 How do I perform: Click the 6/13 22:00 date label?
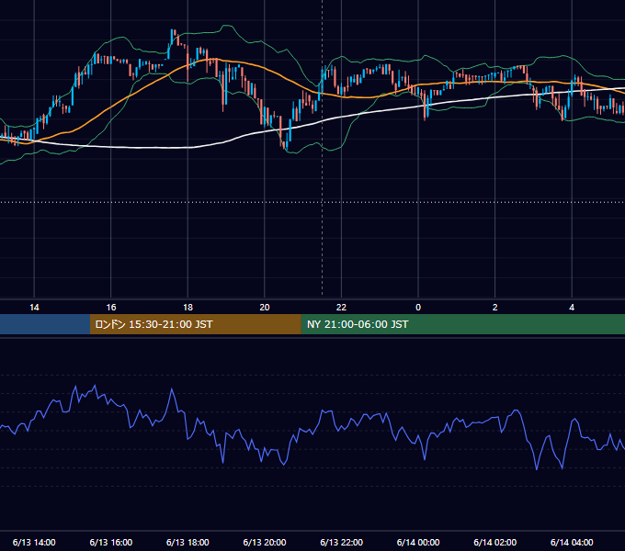click(x=342, y=542)
